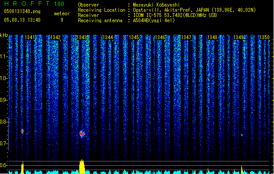Viewport: 274px width, 174px height.
Task: Click the 1344 time marker
Action: (108, 37)
